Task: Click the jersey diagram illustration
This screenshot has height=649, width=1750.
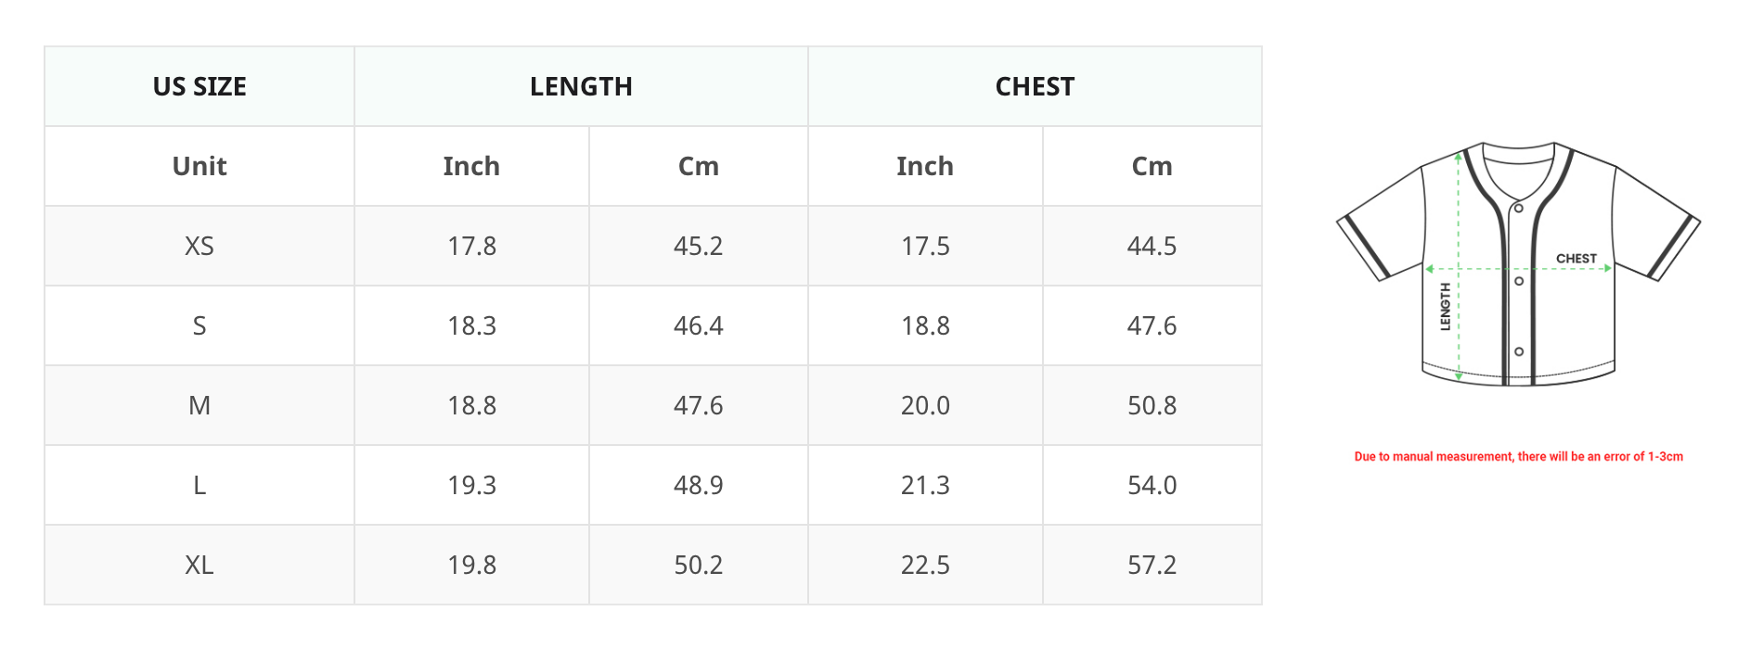Action: click(x=1518, y=264)
